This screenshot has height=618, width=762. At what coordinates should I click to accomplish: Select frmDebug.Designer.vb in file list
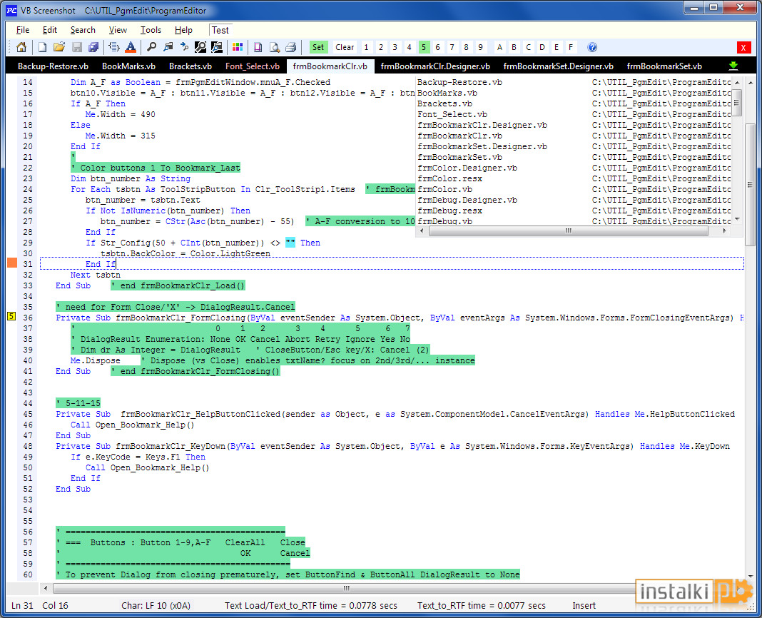[x=467, y=200]
